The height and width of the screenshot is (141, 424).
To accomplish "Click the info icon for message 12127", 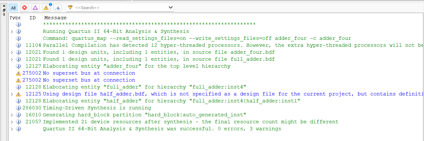I will click(18, 66).
